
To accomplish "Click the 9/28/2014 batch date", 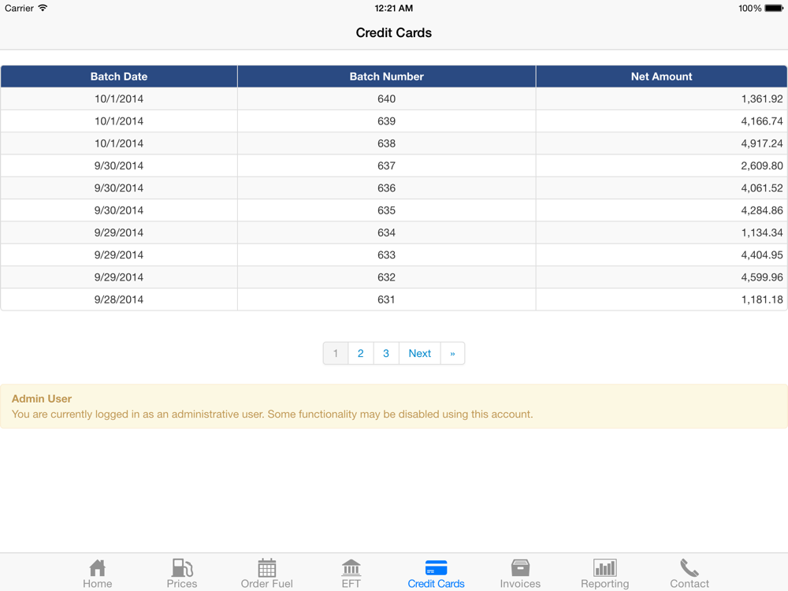I will click(x=119, y=299).
